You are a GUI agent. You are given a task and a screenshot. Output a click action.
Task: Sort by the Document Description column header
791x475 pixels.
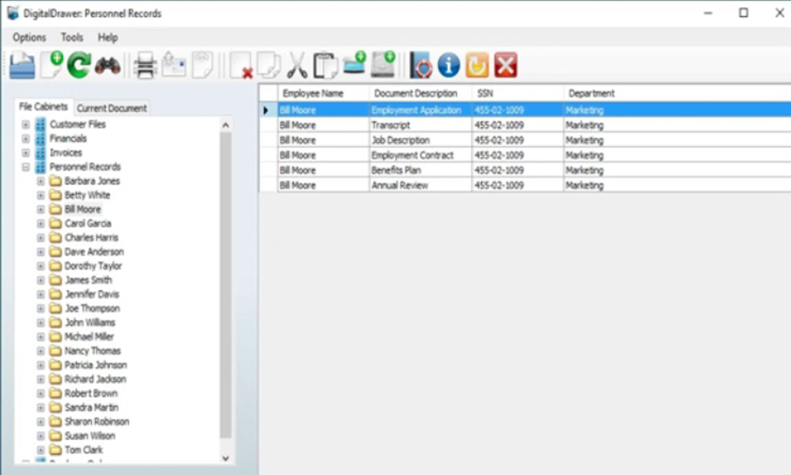pos(415,94)
